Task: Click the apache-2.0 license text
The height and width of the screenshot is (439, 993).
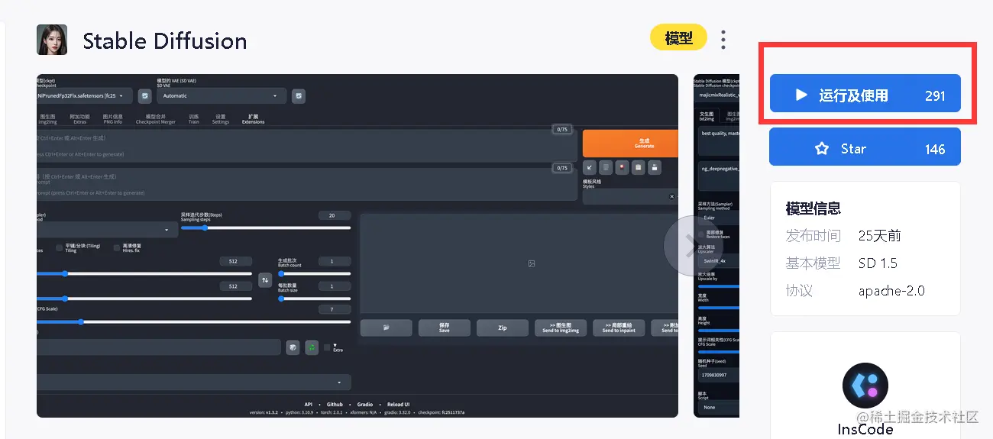Action: click(x=891, y=291)
